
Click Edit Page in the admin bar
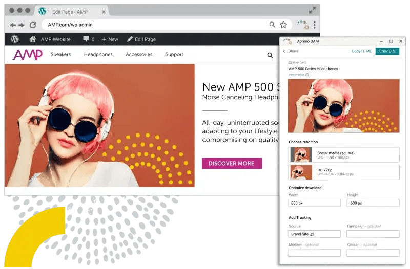(141, 39)
